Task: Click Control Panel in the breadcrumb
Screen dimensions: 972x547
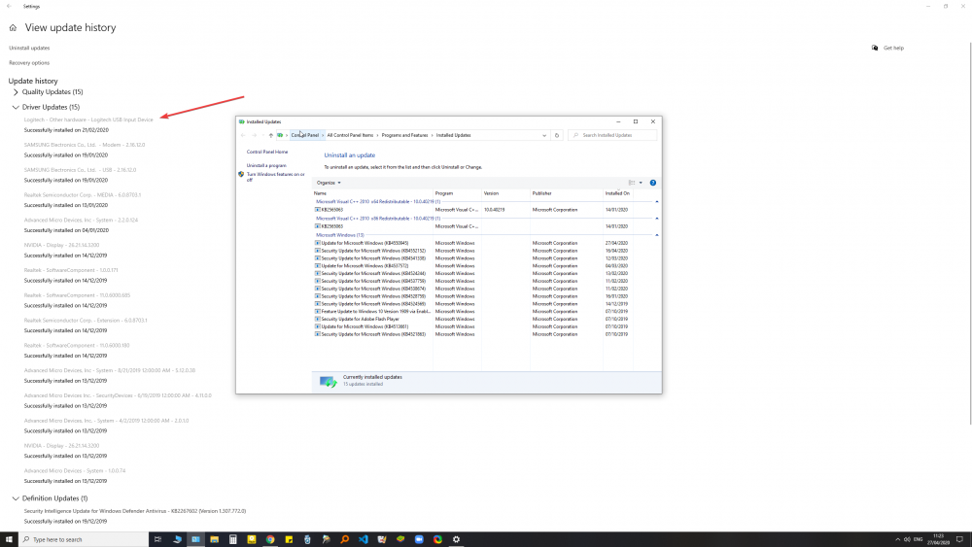Action: tap(305, 135)
